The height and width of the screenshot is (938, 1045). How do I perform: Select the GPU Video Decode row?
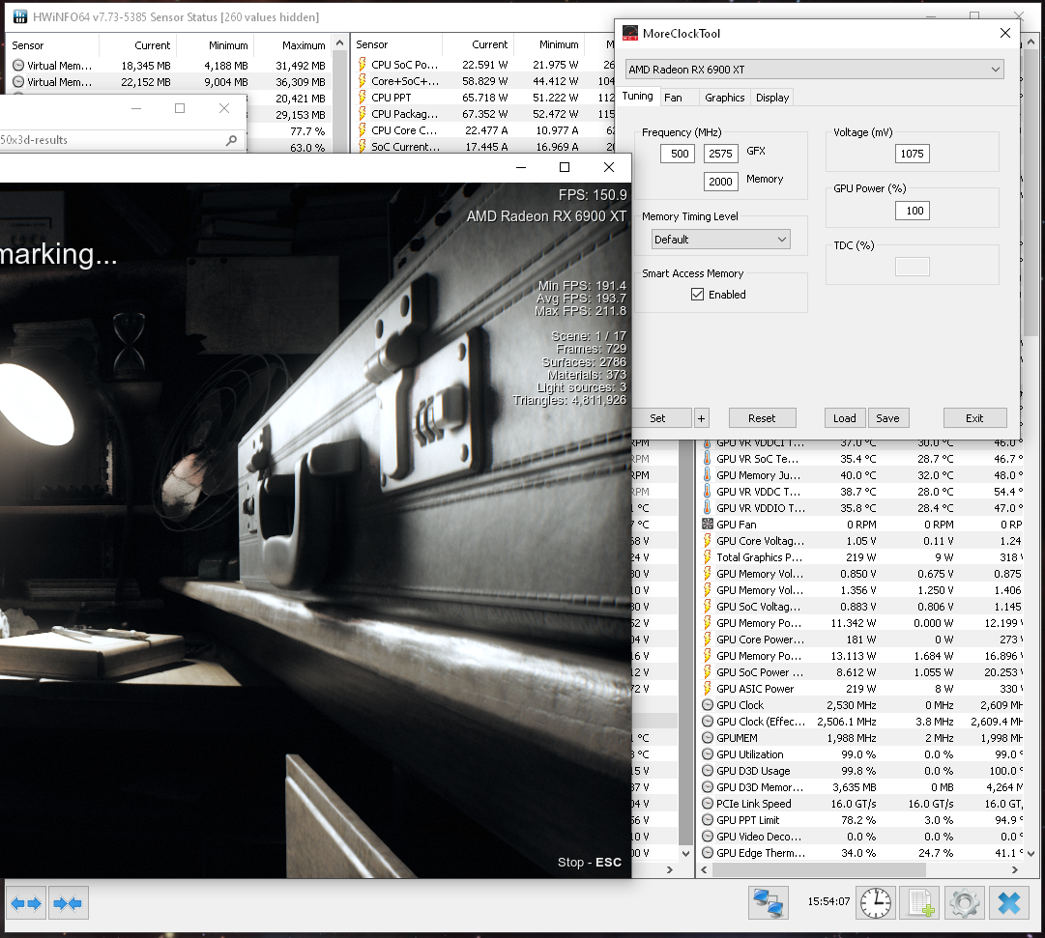pos(861,836)
